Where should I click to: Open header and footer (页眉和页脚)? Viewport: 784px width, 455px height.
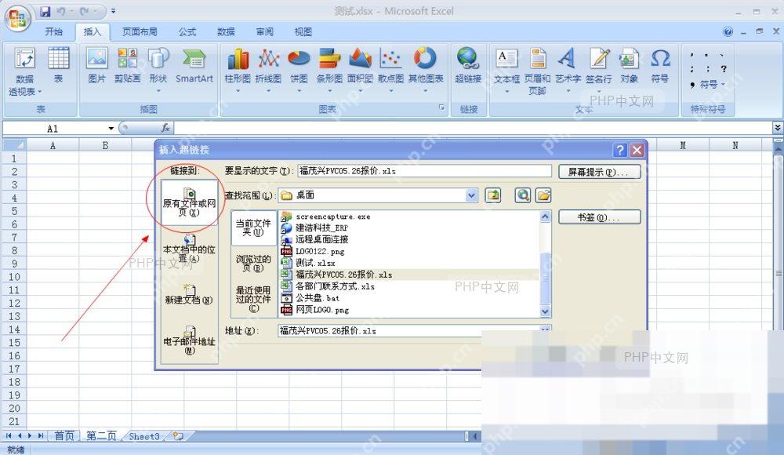click(x=538, y=71)
